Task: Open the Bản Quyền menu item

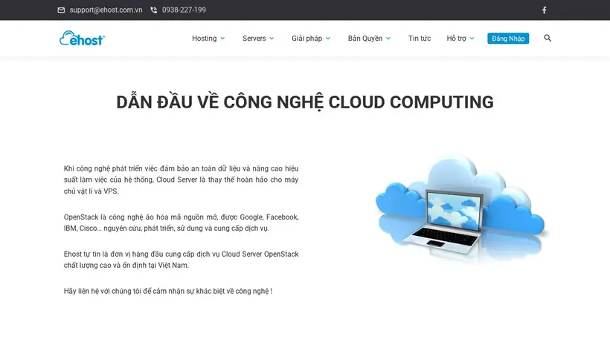Action: 365,39
